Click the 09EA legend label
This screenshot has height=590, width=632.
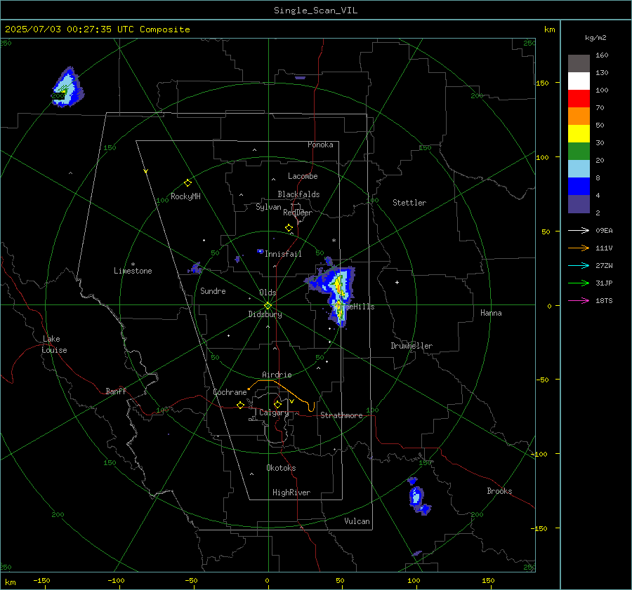(604, 230)
